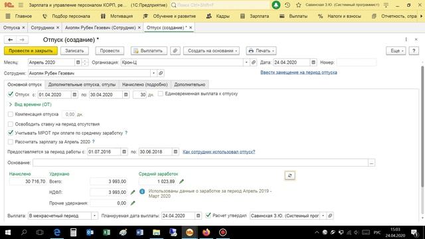Click the Месяц spinner arrows
The width and height of the screenshot is (425, 239).
point(85,62)
